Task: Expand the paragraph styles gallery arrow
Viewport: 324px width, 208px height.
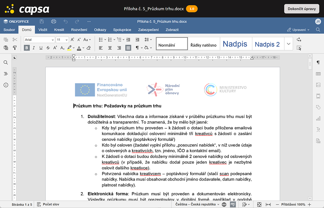Action: tap(289, 44)
